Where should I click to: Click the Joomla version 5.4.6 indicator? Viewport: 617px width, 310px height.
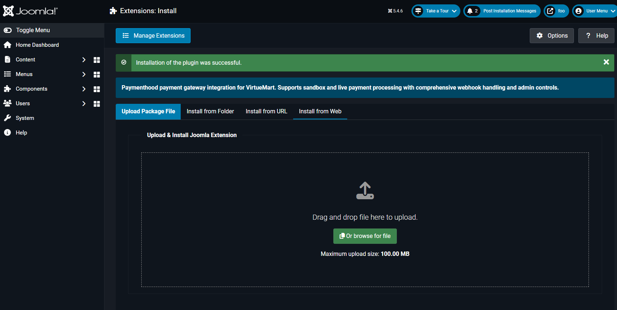(395, 11)
